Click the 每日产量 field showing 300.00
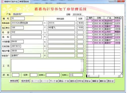Viewport: 127px width, 93px height. click(x=17, y=51)
